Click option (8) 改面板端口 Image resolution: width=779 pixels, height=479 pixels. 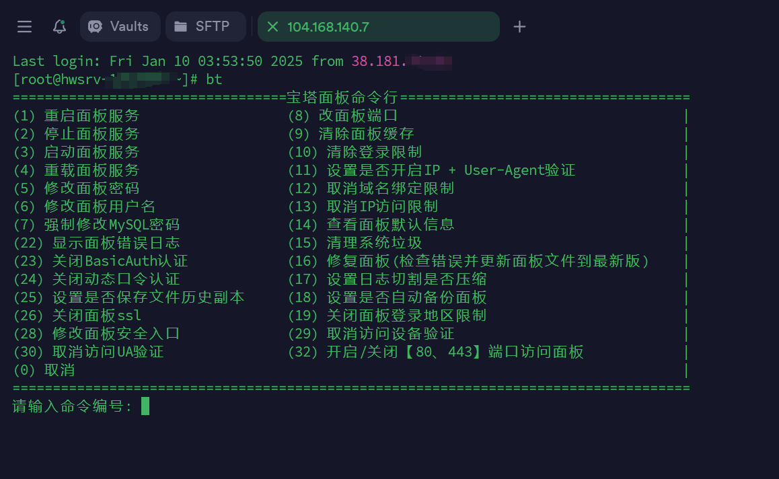[343, 116]
